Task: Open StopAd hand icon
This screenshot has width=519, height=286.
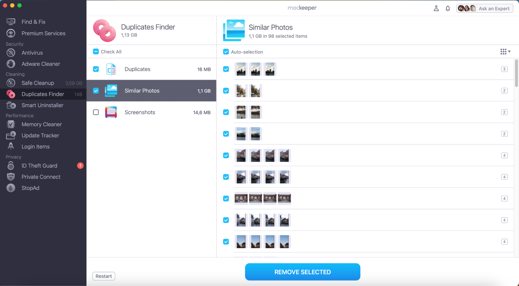Action: click(11, 188)
